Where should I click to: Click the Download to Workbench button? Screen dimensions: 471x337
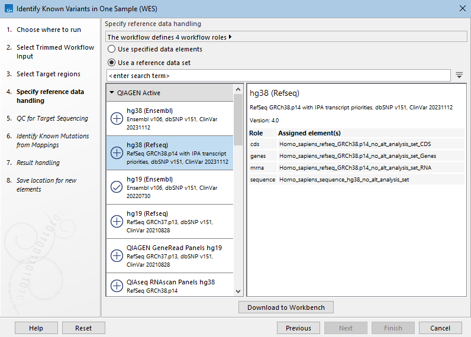coord(286,307)
